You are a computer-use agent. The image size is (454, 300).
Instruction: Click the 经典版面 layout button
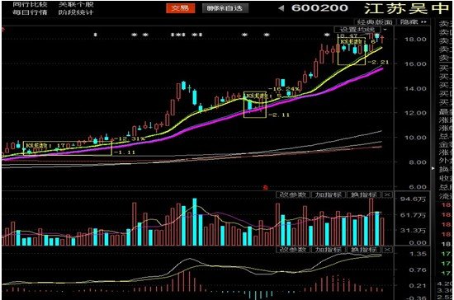[x=375, y=22]
